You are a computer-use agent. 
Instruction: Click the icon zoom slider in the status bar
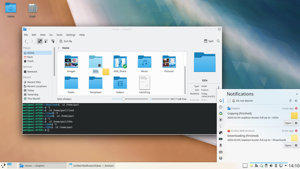click(x=130, y=99)
